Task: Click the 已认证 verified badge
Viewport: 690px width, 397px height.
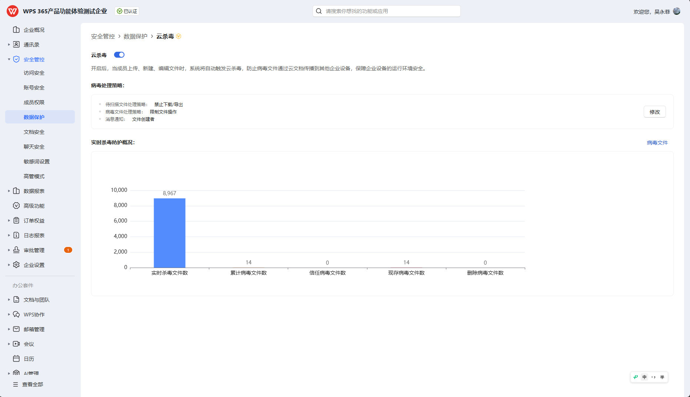Action: (127, 11)
